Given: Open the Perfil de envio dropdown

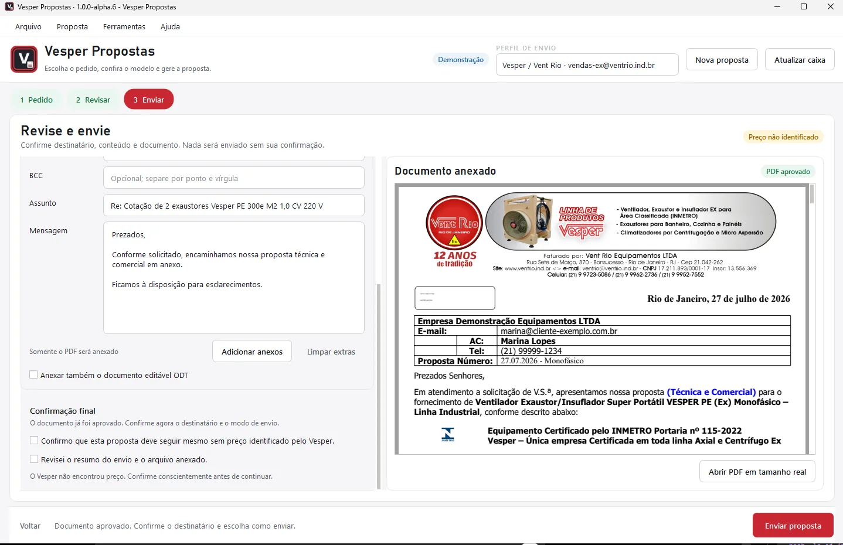Looking at the screenshot, I should tap(587, 64).
